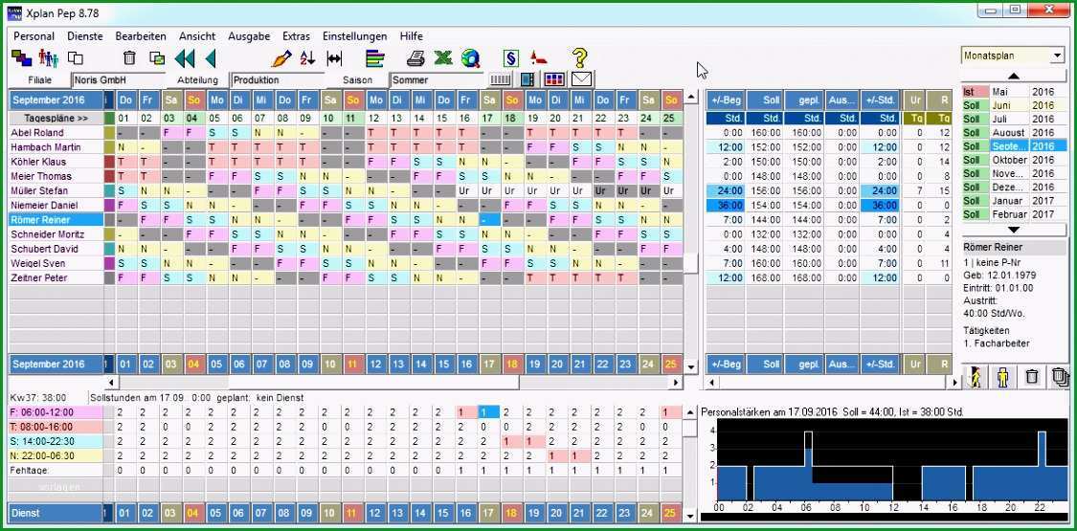Click the stacked-copies icon, lower right
Screen dimensions: 1077x531
coord(1060,377)
